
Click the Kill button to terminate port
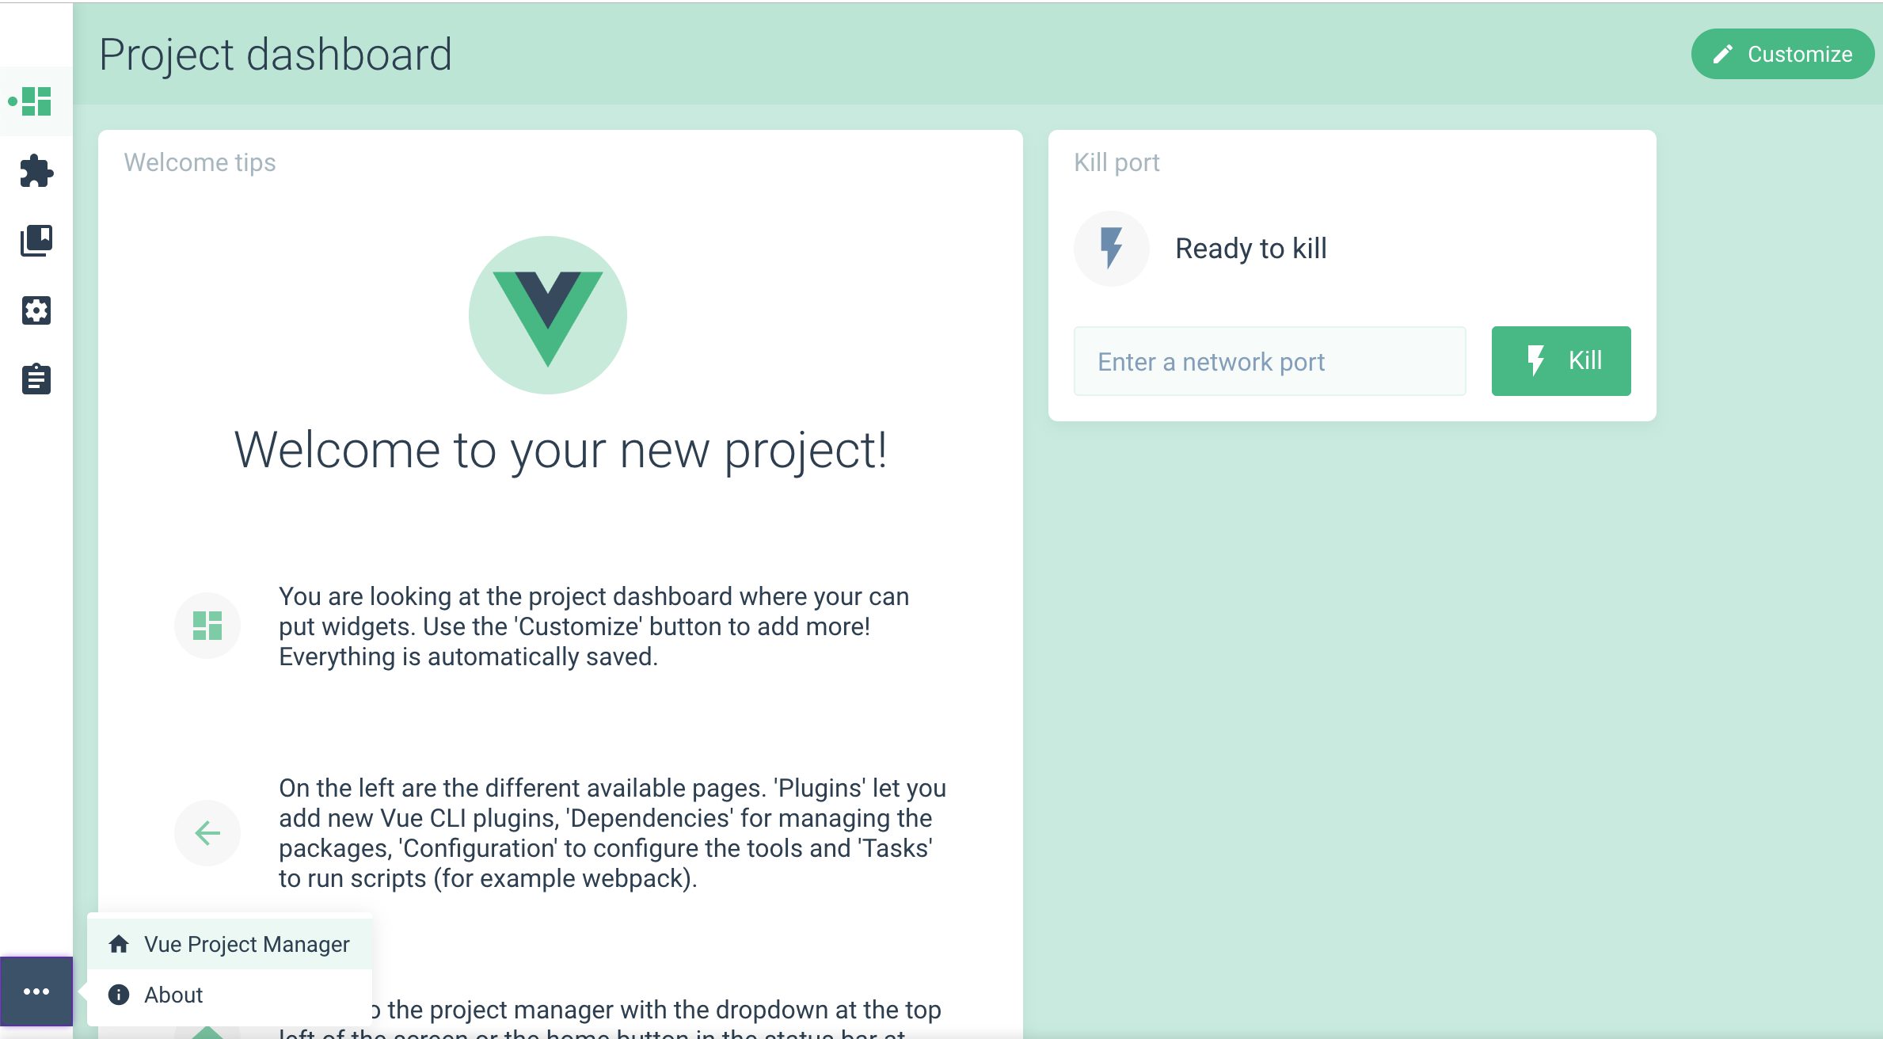(x=1563, y=361)
